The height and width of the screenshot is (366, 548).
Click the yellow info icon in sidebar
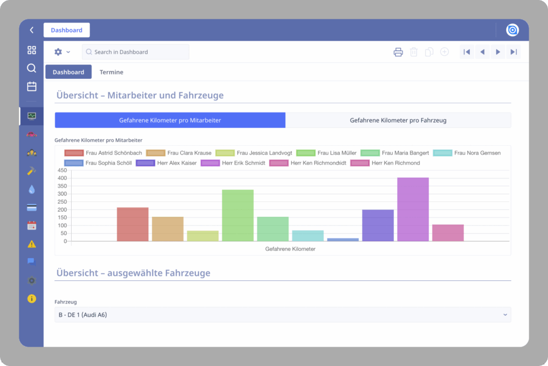coord(32,298)
